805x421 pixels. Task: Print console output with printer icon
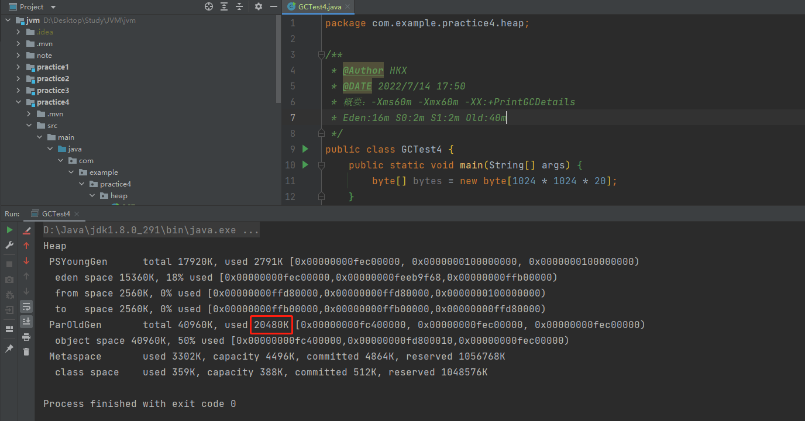(26, 337)
